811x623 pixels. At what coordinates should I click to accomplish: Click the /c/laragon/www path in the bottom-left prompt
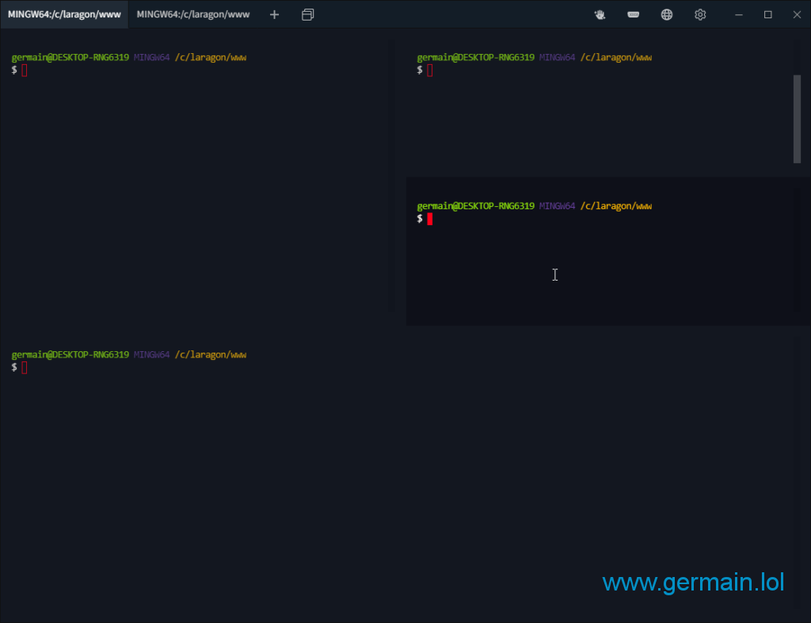tap(211, 354)
